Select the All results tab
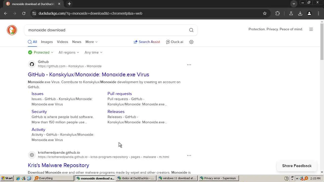The width and height of the screenshot is (324, 182). coord(32,42)
